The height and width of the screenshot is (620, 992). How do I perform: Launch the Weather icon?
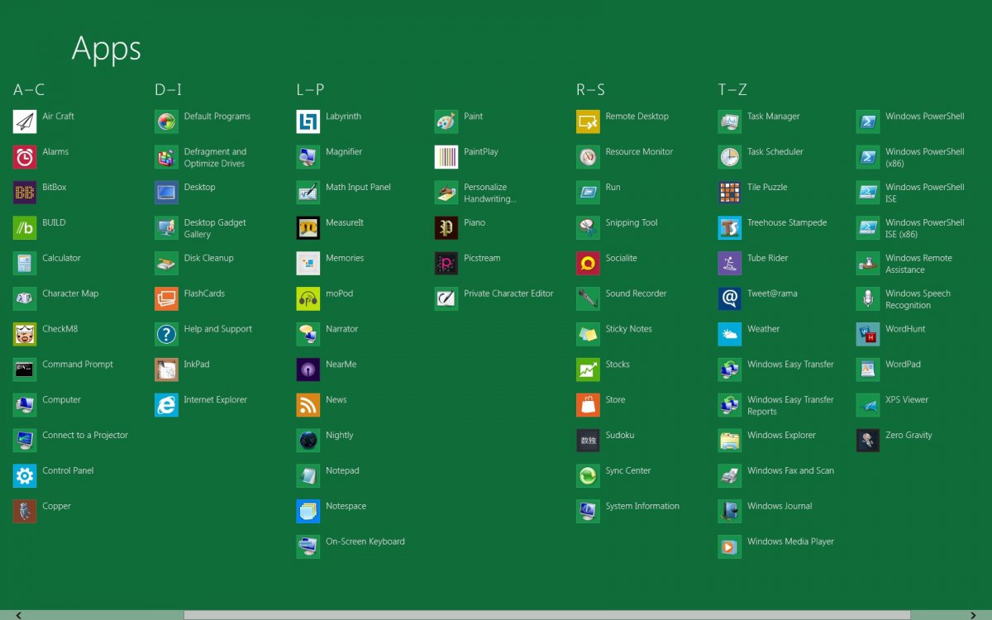pos(730,334)
